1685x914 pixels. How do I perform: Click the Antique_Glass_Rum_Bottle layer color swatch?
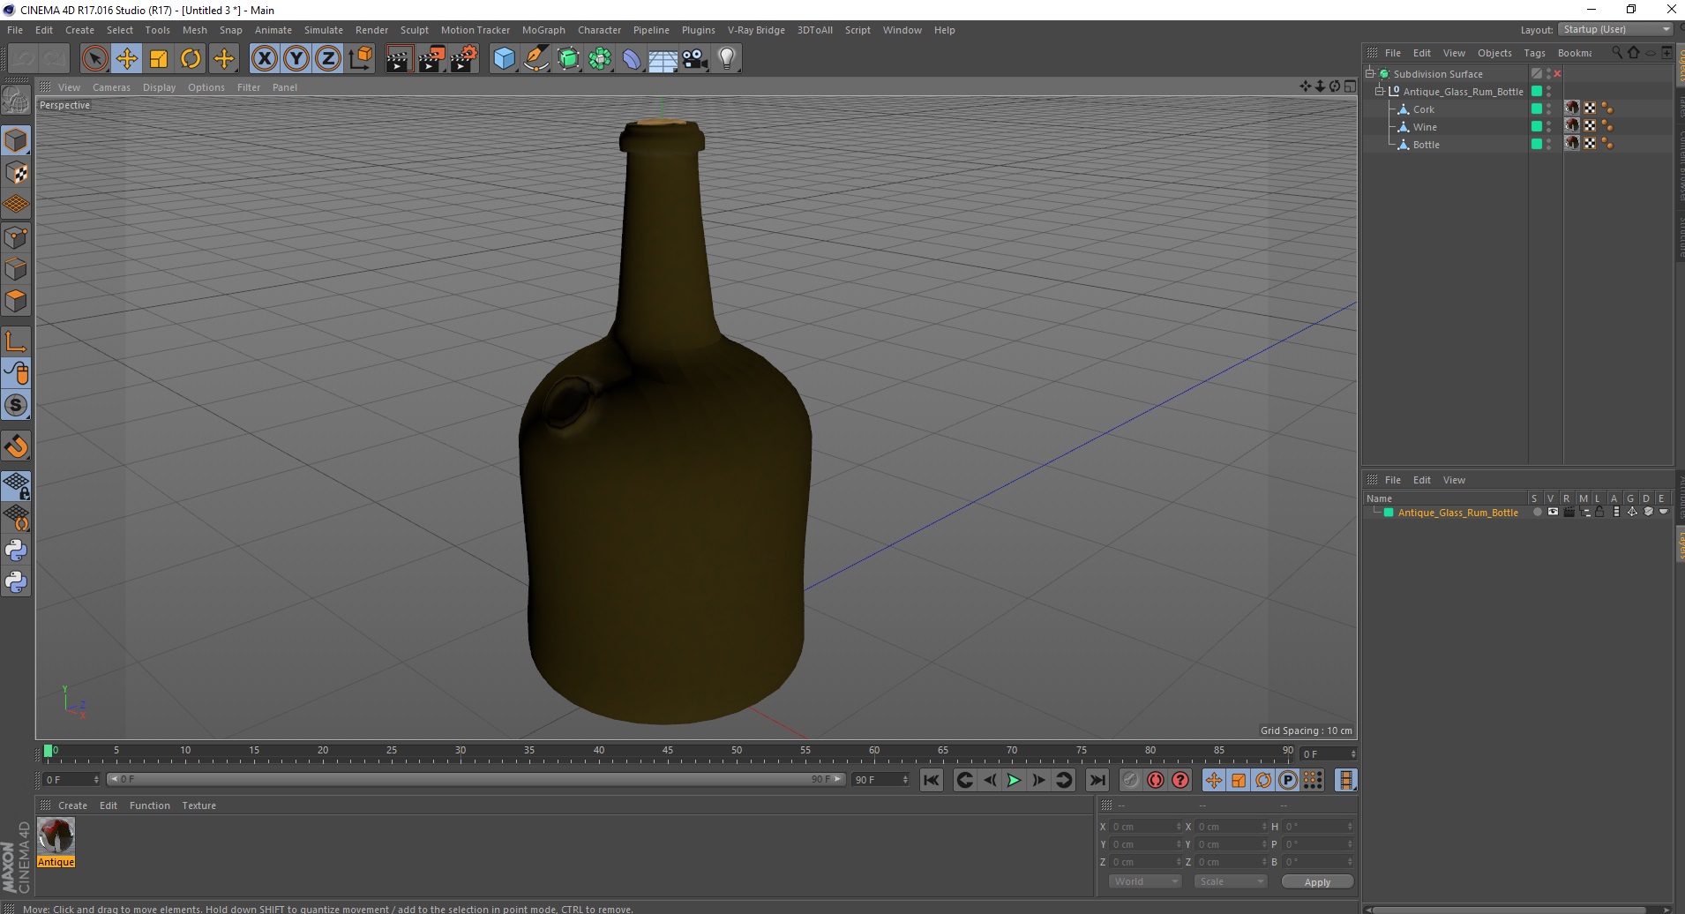(1389, 513)
